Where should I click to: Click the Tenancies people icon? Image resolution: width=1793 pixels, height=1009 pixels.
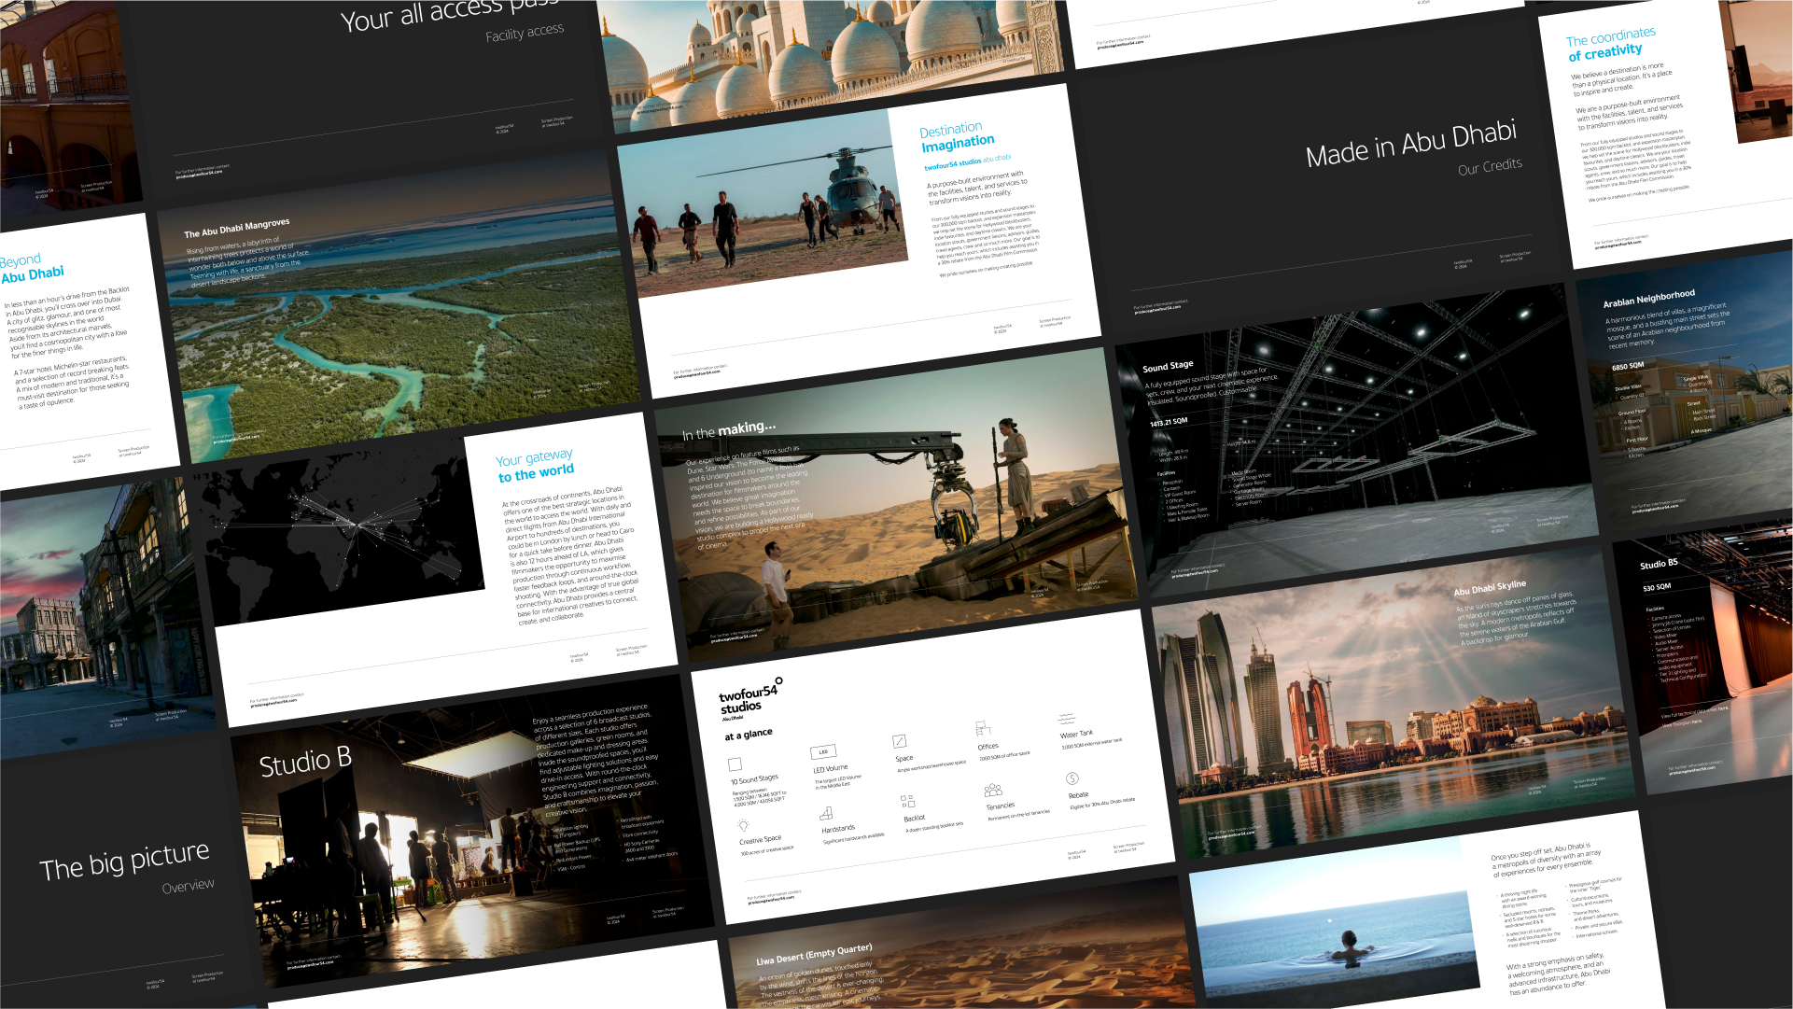[993, 791]
